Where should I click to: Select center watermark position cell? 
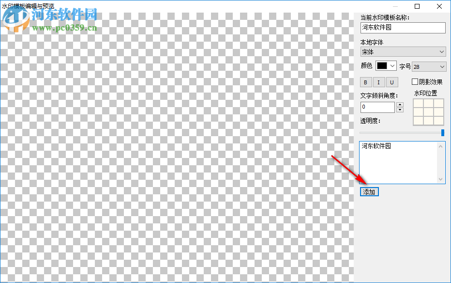429,112
